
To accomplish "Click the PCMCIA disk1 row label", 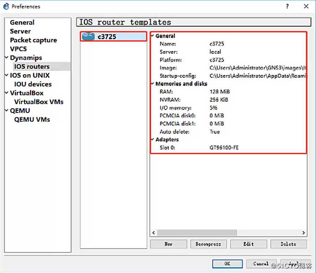I will click(178, 123).
